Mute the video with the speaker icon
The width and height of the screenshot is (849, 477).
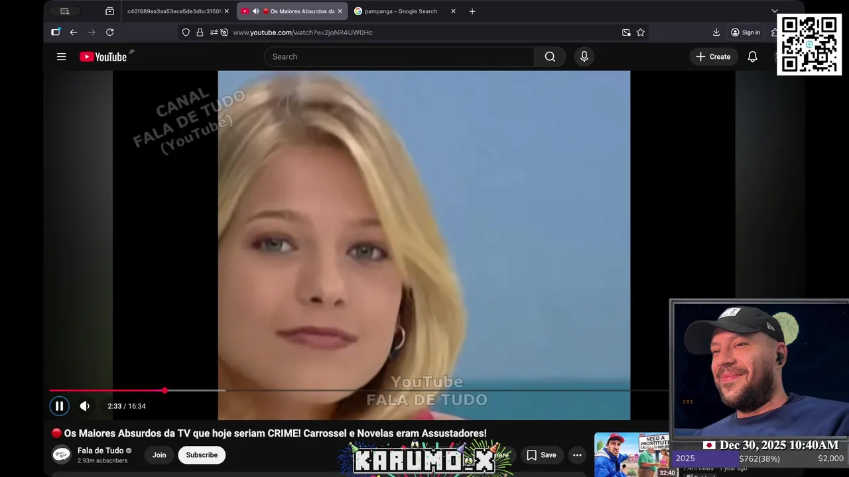pyautogui.click(x=85, y=406)
